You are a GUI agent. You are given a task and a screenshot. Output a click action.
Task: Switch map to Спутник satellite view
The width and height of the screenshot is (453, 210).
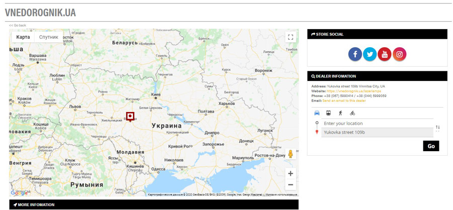click(x=49, y=37)
